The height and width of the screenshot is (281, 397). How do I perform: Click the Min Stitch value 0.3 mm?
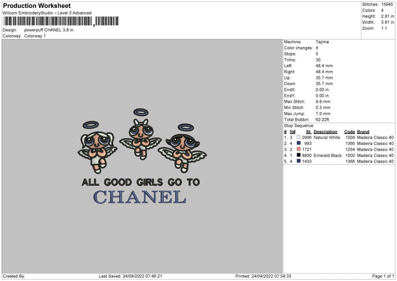pyautogui.click(x=323, y=107)
